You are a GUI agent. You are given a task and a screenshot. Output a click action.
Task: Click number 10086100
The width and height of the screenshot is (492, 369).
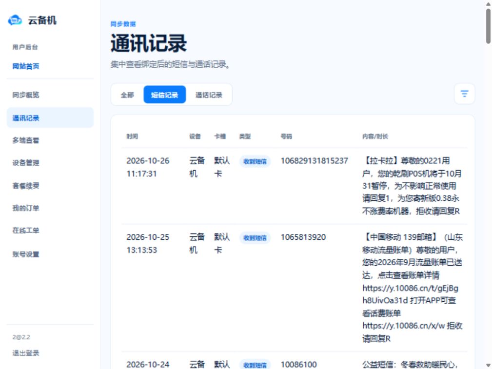point(299,365)
